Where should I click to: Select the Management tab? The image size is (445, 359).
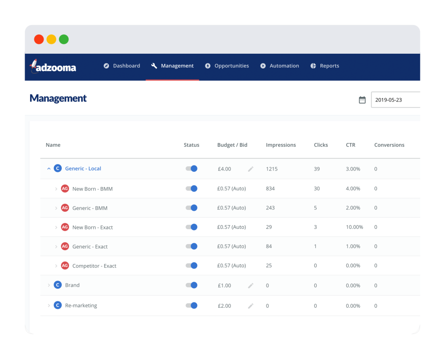pos(172,66)
